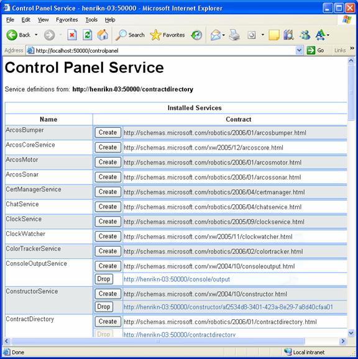The height and width of the screenshot is (359, 358).
Task: Expand the Back button history dropdown
Action: (x=36, y=35)
